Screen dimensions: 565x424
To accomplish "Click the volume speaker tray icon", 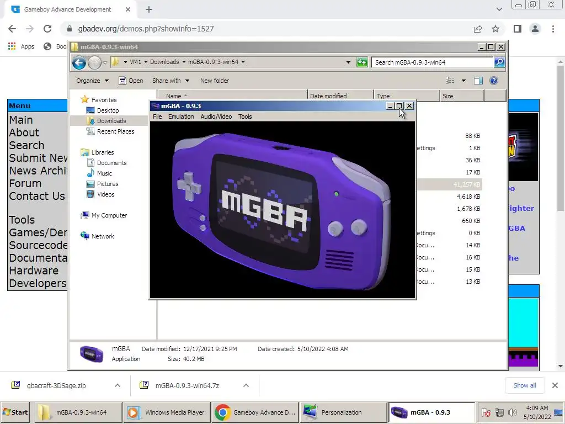I will [x=512, y=412].
